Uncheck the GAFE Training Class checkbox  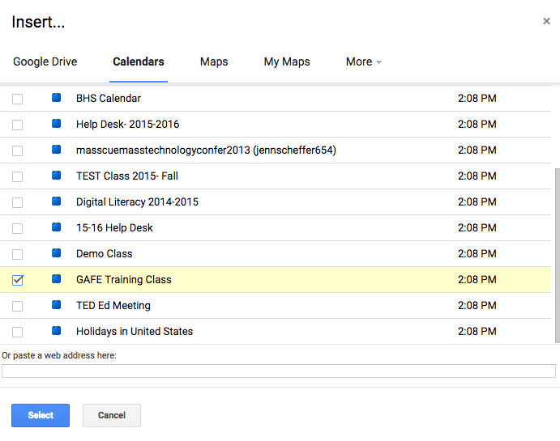click(18, 280)
